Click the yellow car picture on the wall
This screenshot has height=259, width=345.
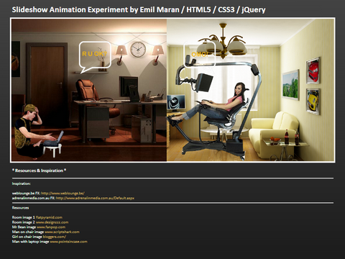[313, 101]
